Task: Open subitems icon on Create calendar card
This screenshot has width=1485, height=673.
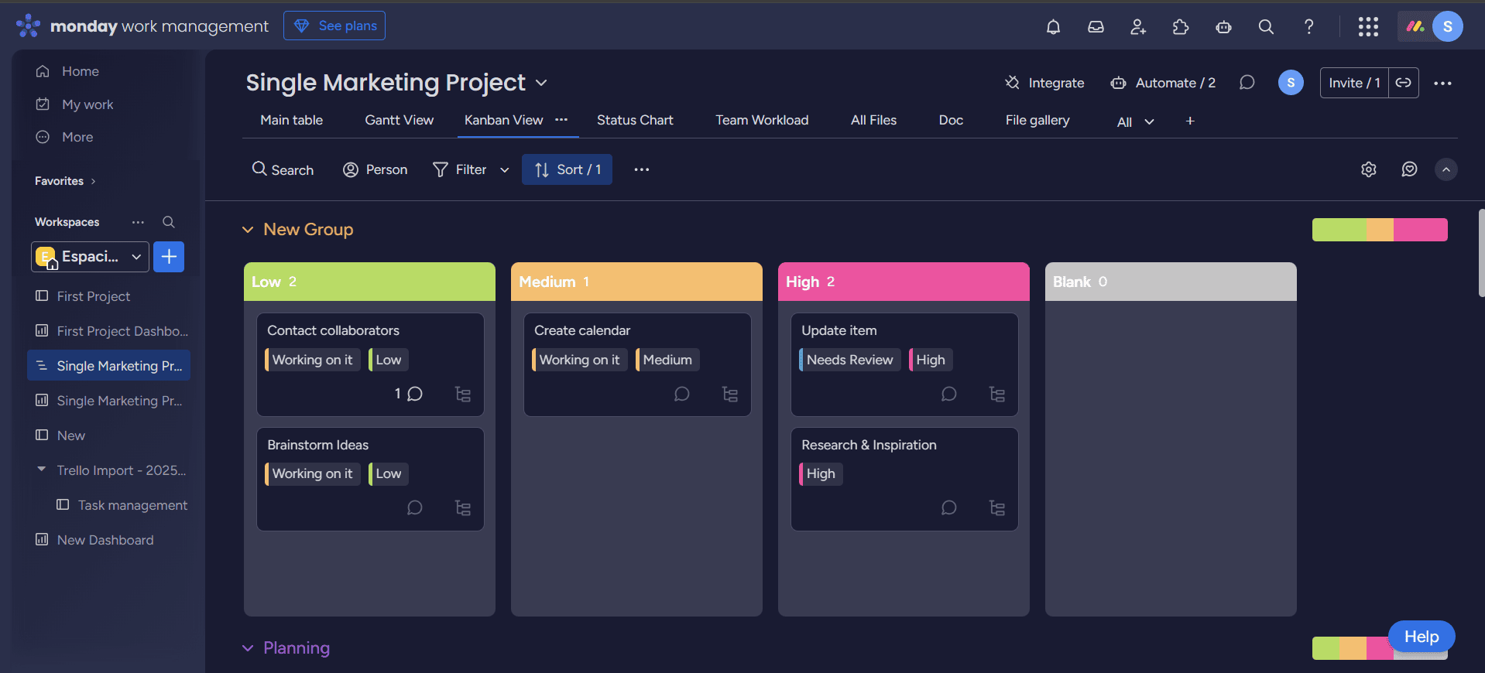Action: click(729, 395)
